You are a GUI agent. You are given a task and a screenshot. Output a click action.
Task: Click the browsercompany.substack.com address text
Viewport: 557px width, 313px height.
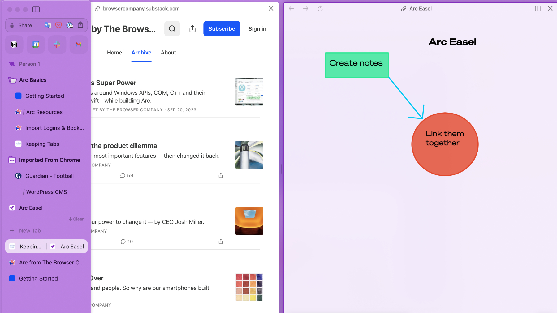pos(141,9)
